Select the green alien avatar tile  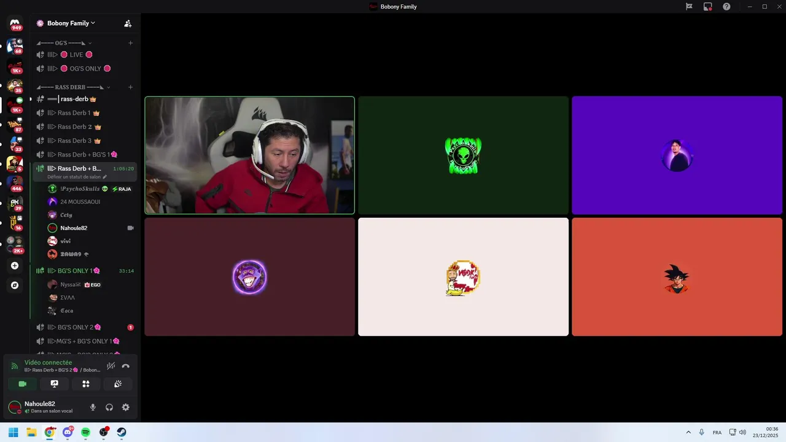(463, 155)
